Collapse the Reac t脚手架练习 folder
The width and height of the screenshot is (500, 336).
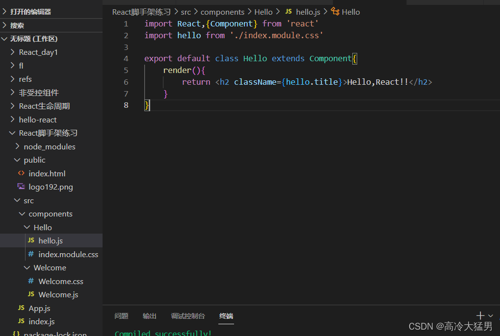pos(11,133)
